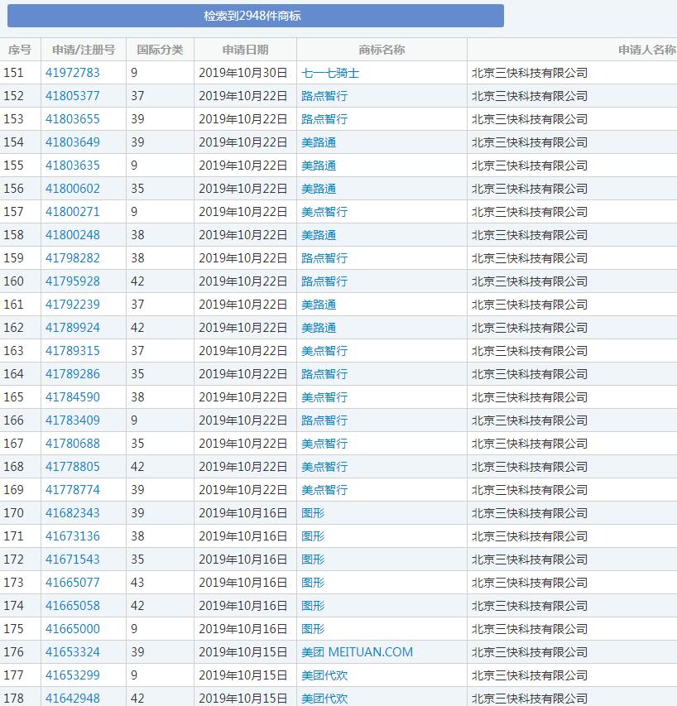Viewport: 677px width, 706px height.
Task: Open registration number 41665077
Action: [x=73, y=583]
